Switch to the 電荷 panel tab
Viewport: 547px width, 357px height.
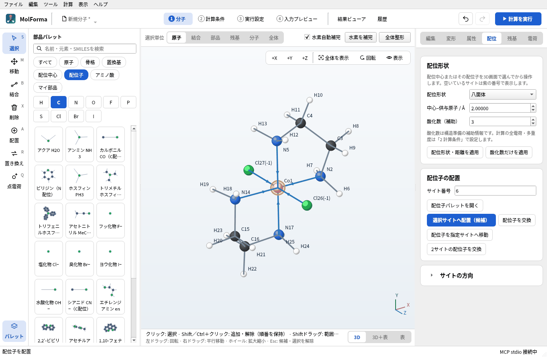tap(532, 38)
